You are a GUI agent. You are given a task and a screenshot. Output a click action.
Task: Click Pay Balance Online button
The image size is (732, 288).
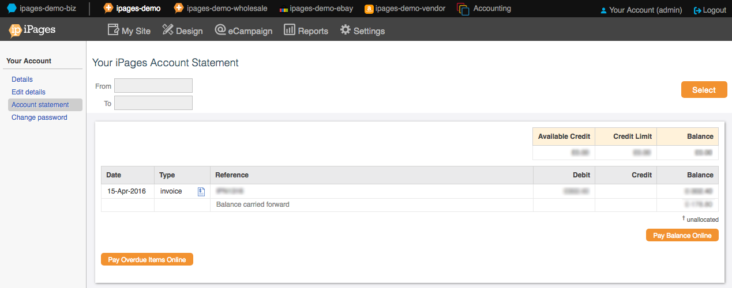[x=682, y=235]
